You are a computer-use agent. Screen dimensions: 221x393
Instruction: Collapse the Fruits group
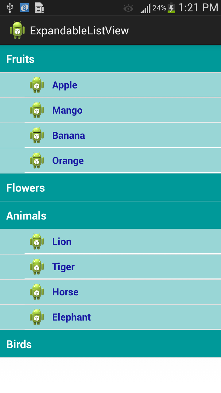click(x=110, y=59)
